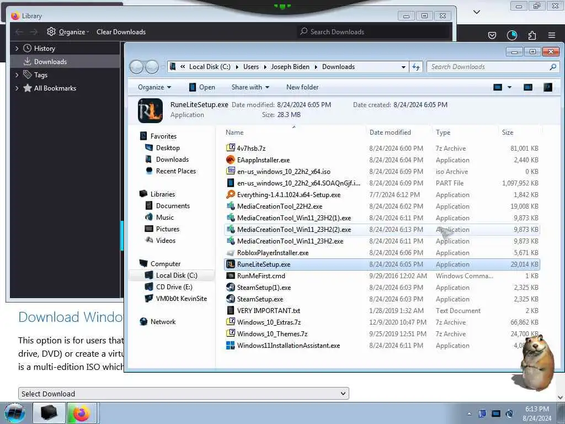Open the Firefox extensions puzzle icon
Image resolution: width=565 pixels, height=424 pixels.
[x=532, y=35]
